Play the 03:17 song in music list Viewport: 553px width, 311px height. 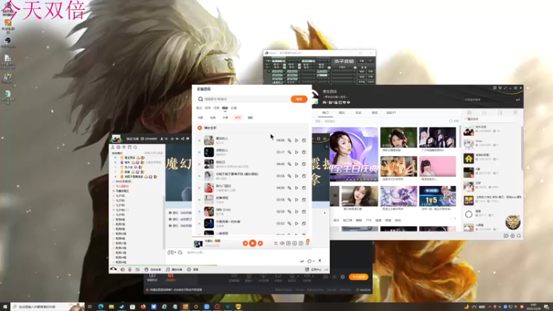point(297,152)
